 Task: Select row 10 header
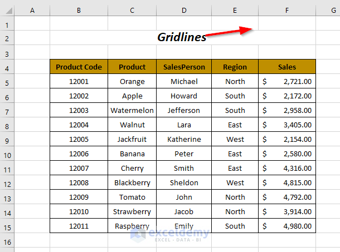pyautogui.click(x=7, y=154)
